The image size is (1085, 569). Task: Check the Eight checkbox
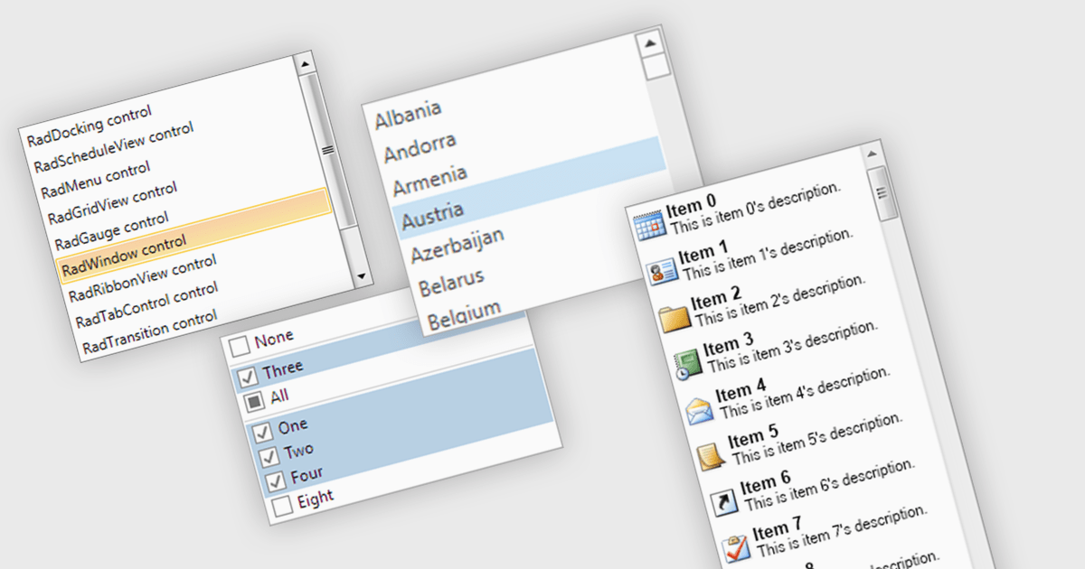282,506
